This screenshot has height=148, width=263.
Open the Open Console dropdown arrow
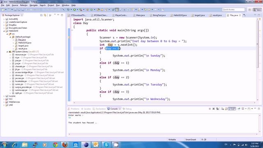tap(252, 109)
